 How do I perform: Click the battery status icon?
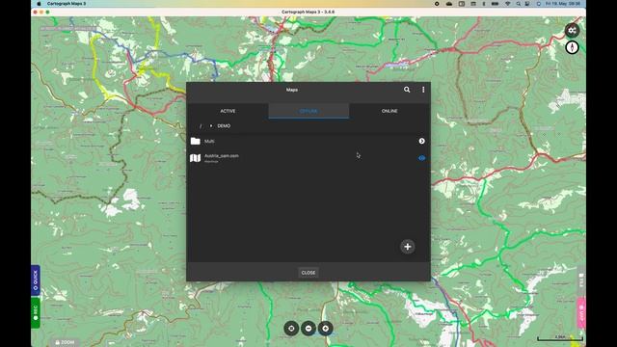(x=495, y=4)
